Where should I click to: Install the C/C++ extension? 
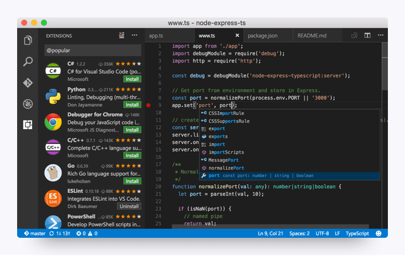coord(132,155)
